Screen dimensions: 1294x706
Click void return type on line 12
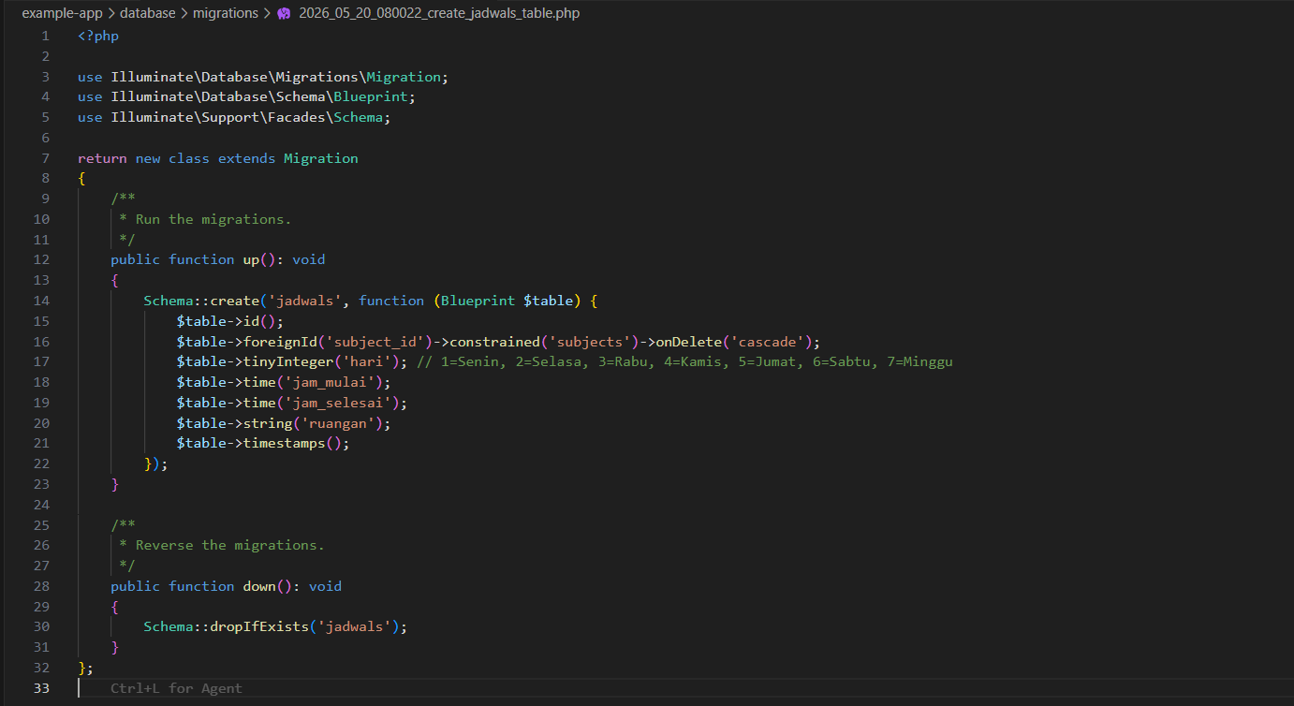point(308,259)
